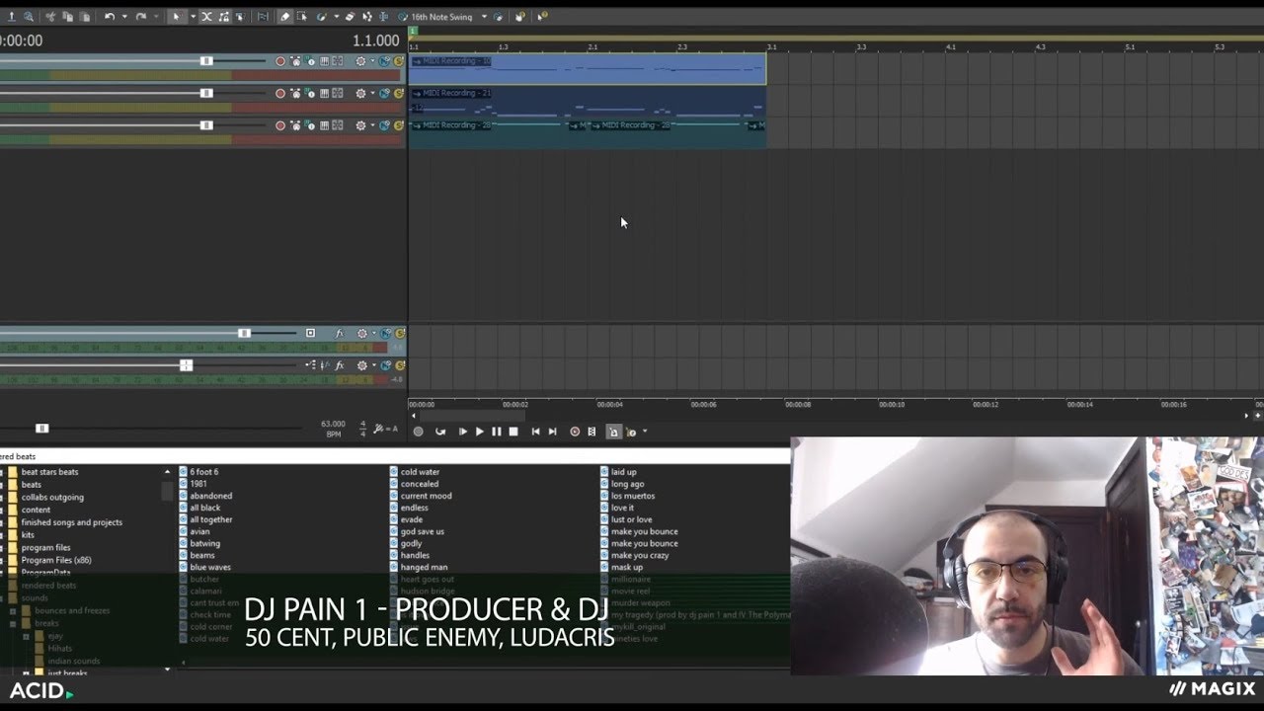Image resolution: width=1264 pixels, height=711 pixels.
Task: Click the zoom magnifier icon in toolbar
Action: pyautogui.click(x=28, y=17)
